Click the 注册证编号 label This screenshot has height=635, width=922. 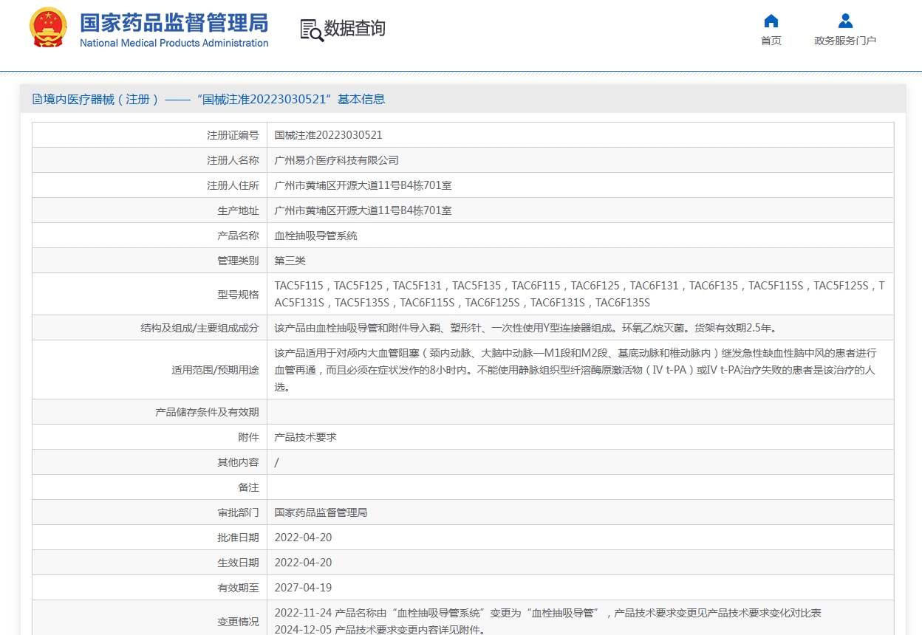tap(233, 135)
